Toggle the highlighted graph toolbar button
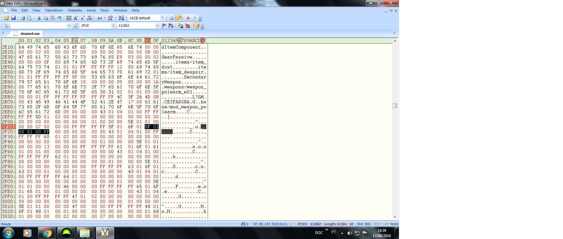Image resolution: width=563 pixels, height=239 pixels. tap(178, 18)
